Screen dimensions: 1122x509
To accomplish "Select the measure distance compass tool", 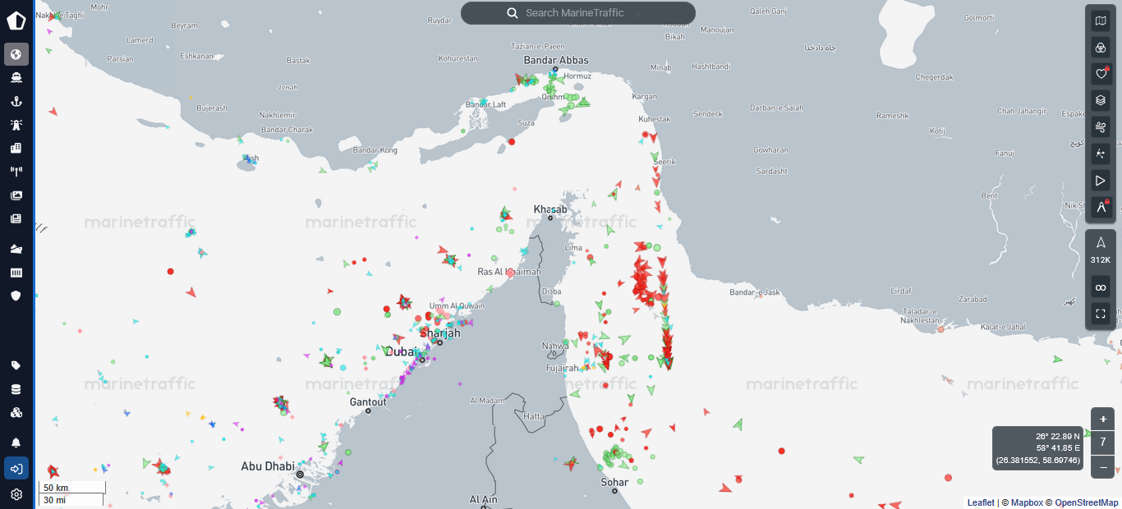I will [1101, 207].
